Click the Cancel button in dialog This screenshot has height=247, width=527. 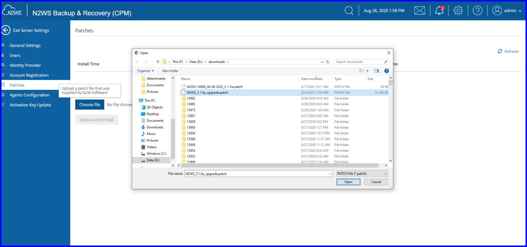(x=376, y=182)
